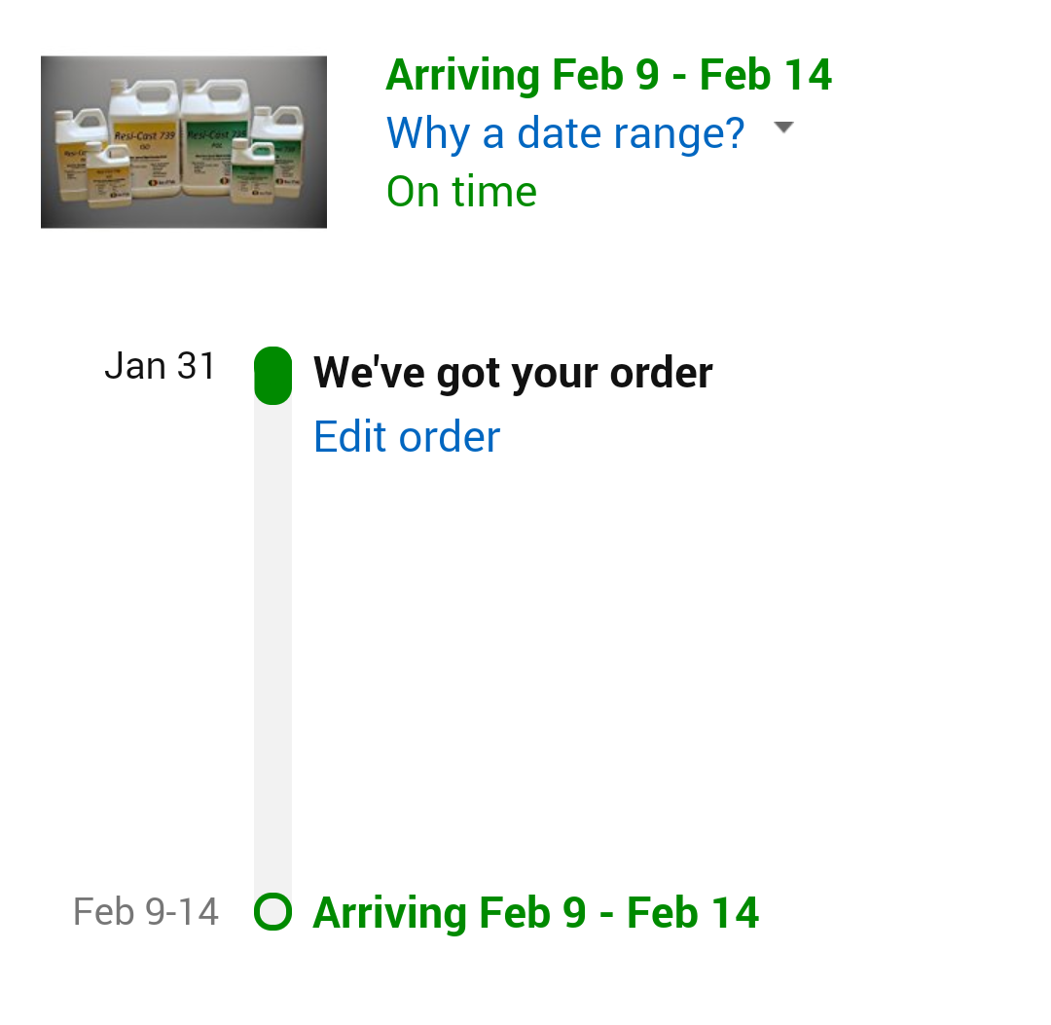Click the small front yellow-label bottle
The image size is (1051, 1025).
(x=109, y=173)
